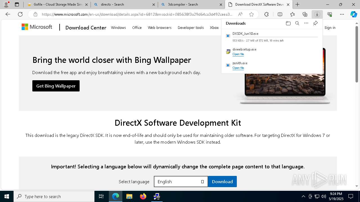
Task: Click the zenith.exe file icon
Action: coord(228,65)
